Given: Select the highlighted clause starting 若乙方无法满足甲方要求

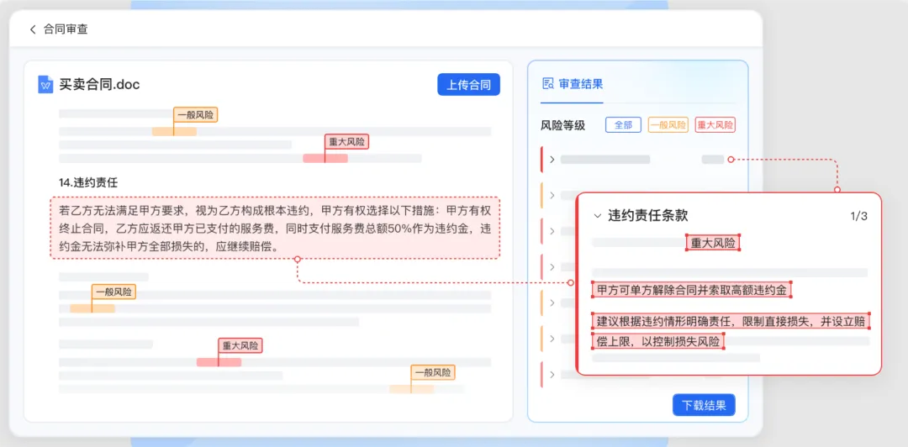Looking at the screenshot, I should (275, 228).
